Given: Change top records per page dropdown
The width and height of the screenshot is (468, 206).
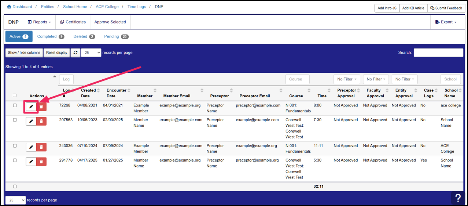Looking at the screenshot, I should [91, 53].
